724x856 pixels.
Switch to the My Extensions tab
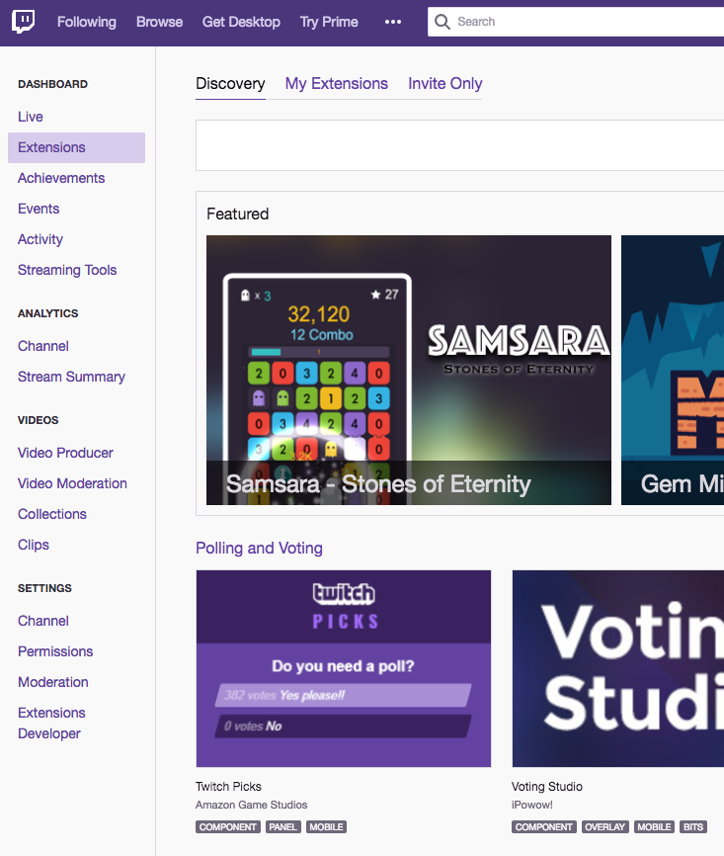[336, 84]
